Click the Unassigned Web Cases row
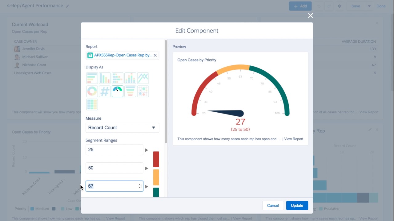The height and width of the screenshot is (221, 394). 33,73
